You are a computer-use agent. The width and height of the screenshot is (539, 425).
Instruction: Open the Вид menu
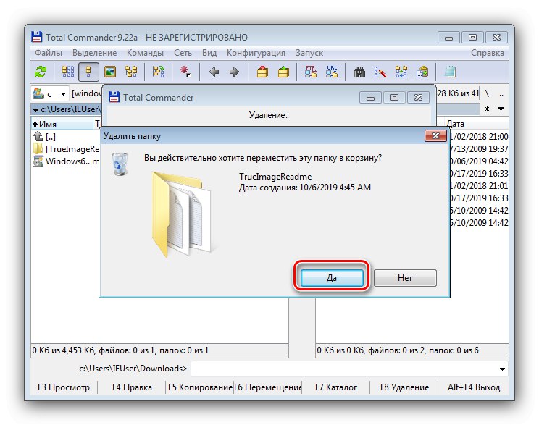(x=209, y=53)
